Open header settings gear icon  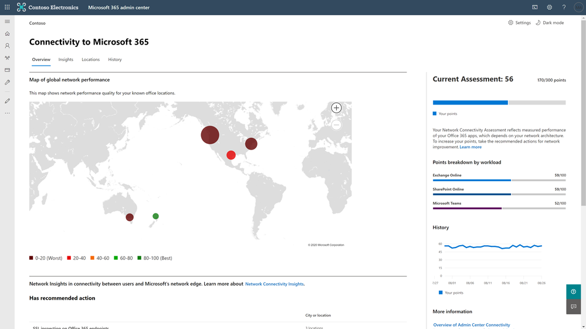(550, 7)
